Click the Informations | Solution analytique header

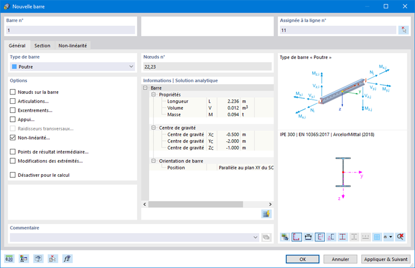pos(181,80)
